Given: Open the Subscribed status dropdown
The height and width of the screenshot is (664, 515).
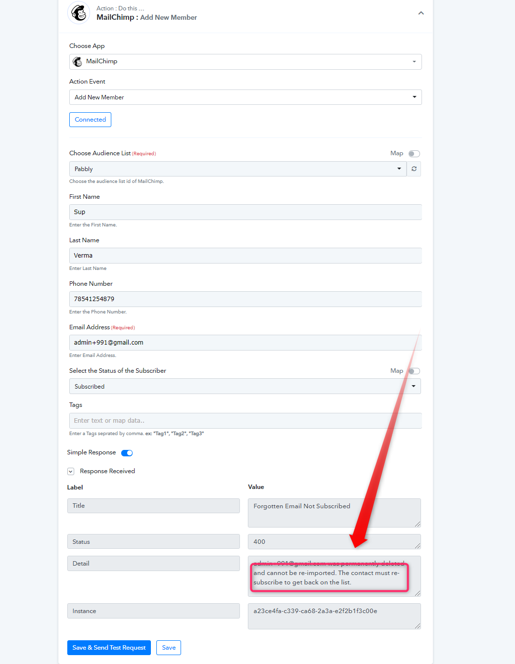Looking at the screenshot, I should 245,387.
